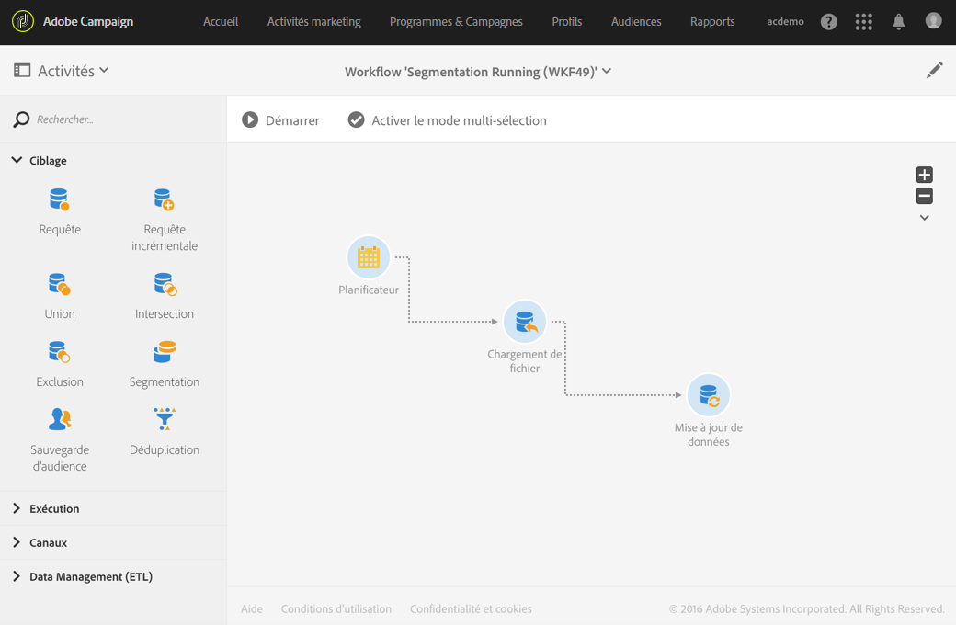Image resolution: width=956 pixels, height=625 pixels.
Task: Choose the Déduplication funnel icon
Action: (x=165, y=420)
